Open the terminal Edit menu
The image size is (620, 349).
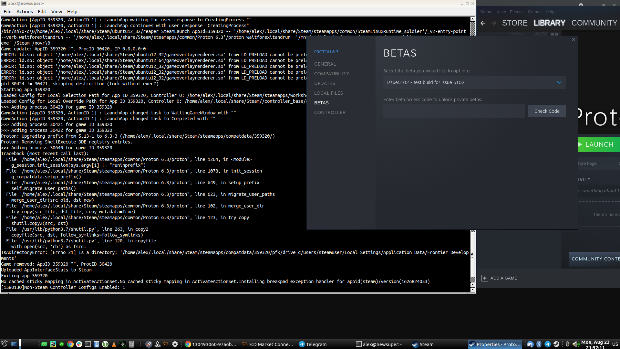point(42,12)
